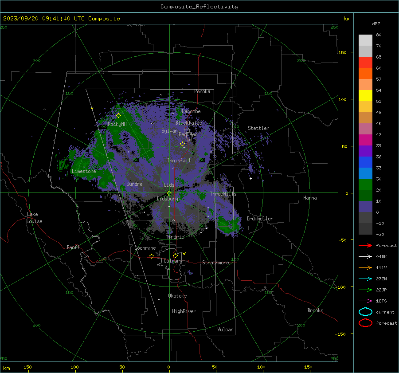Click the yellow diamond marker above the Calgary label
Viewport: 399px width, 373px height.
coord(175,255)
